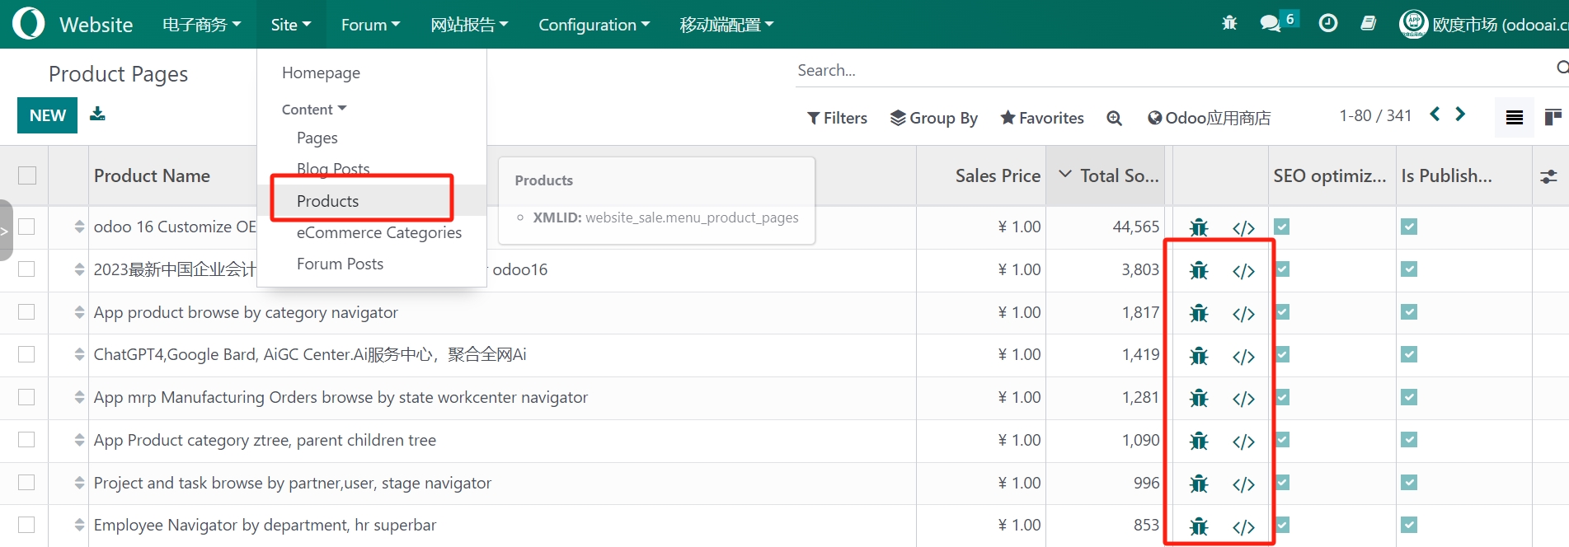1569x547 pixels.
Task: Click bug icon in odoo 16 Customize row
Action: 1199,227
